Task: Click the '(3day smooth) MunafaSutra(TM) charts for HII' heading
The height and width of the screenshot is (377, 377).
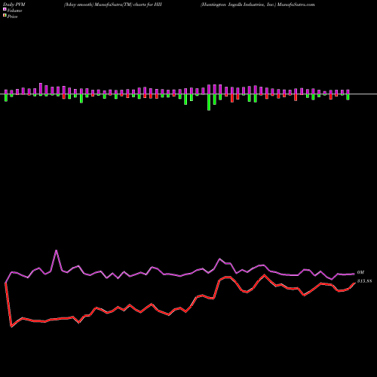Action: click(x=113, y=5)
